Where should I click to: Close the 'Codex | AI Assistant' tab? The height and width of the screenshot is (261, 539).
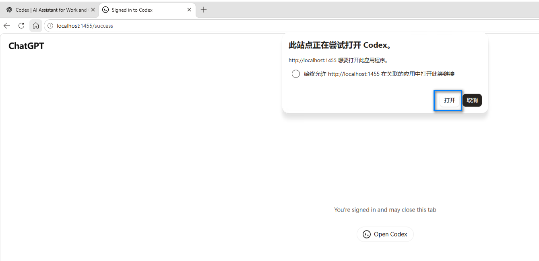93,10
